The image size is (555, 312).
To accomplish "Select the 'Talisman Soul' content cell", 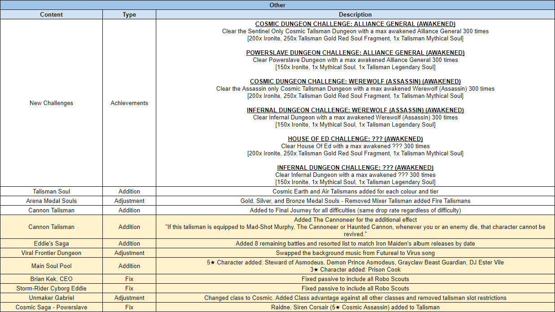I will pos(51,191).
